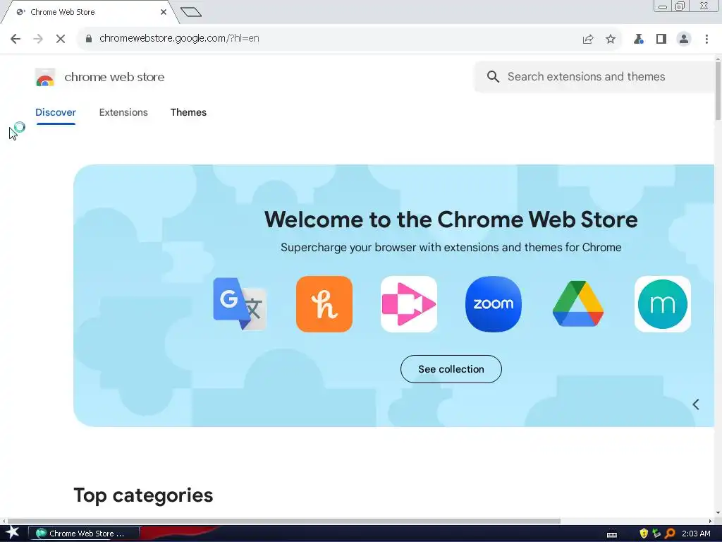Image resolution: width=722 pixels, height=542 pixels.
Task: Open the Chrome profile avatar
Action: click(684, 40)
